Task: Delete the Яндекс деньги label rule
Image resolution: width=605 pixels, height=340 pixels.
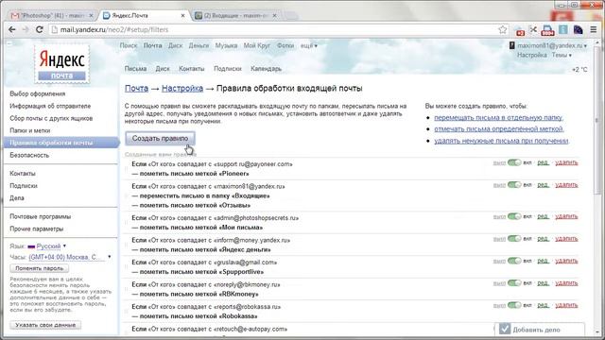Action: coord(566,239)
